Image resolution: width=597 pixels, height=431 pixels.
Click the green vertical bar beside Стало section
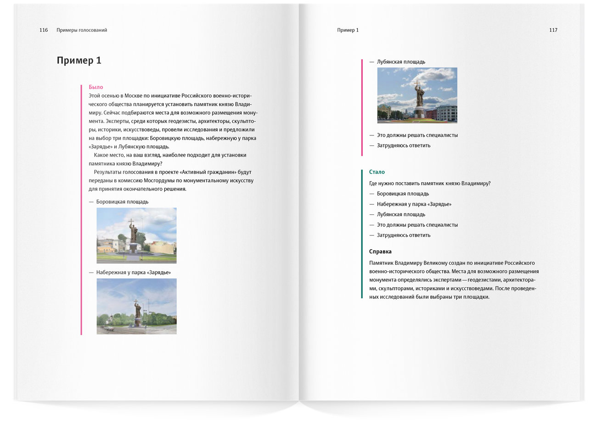tap(362, 234)
